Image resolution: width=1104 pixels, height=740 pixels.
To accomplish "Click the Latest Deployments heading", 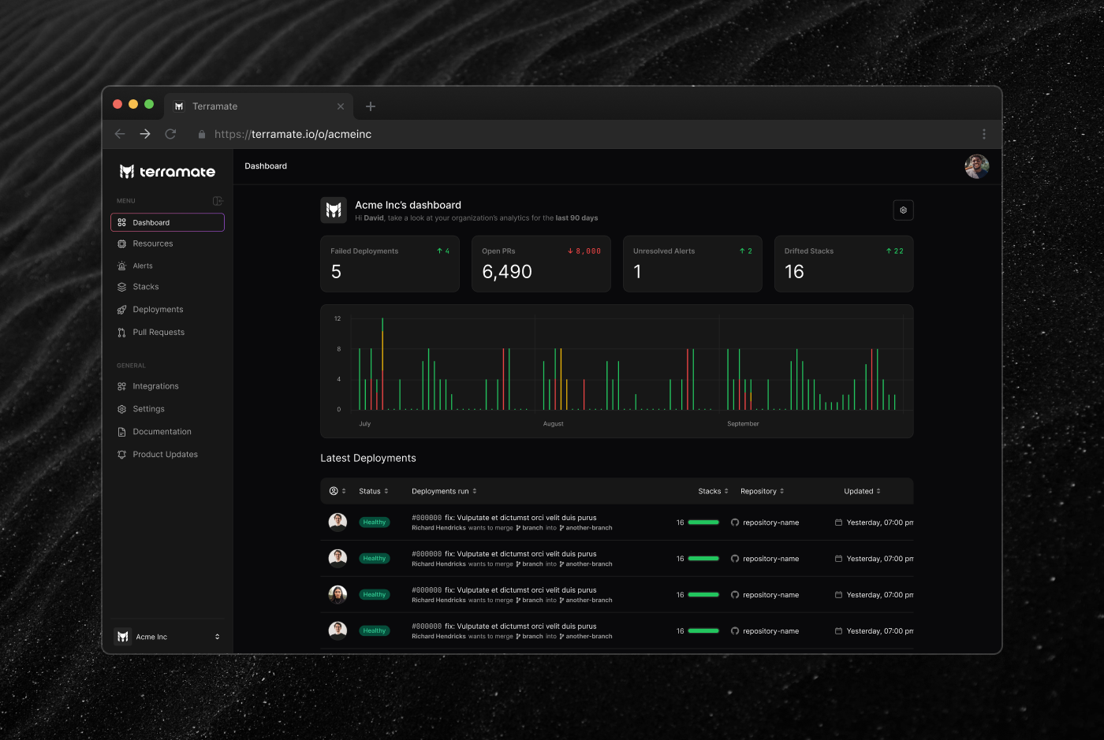I will tap(368, 458).
